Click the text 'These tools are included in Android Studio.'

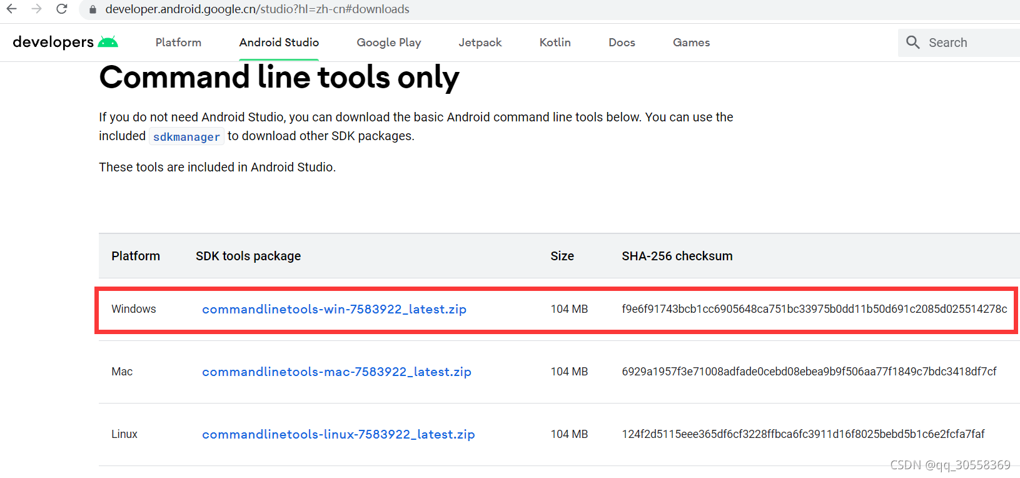point(217,167)
